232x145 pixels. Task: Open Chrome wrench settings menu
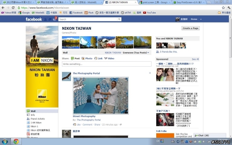click(x=229, y=8)
